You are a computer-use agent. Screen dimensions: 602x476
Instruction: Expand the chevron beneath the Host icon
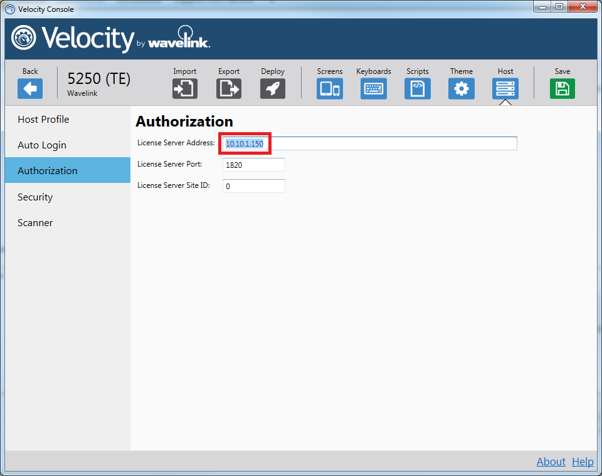click(505, 101)
